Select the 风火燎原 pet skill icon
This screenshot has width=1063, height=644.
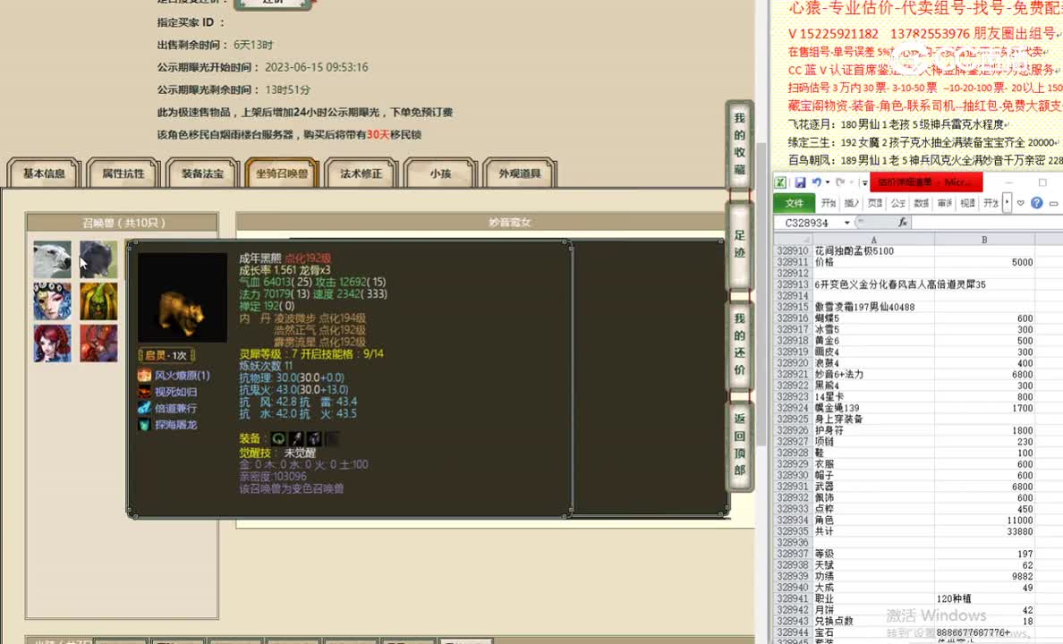[x=144, y=377]
